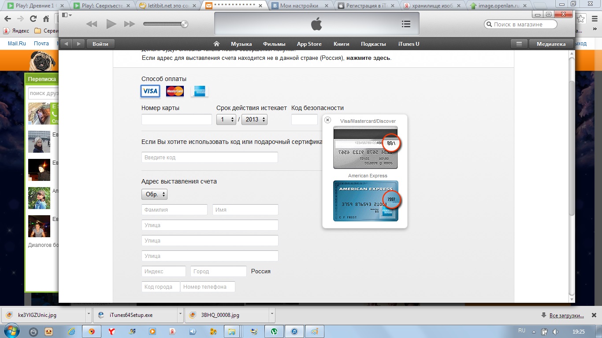The height and width of the screenshot is (338, 602).
Task: Open the Почта link in browser page
Action: click(41, 44)
